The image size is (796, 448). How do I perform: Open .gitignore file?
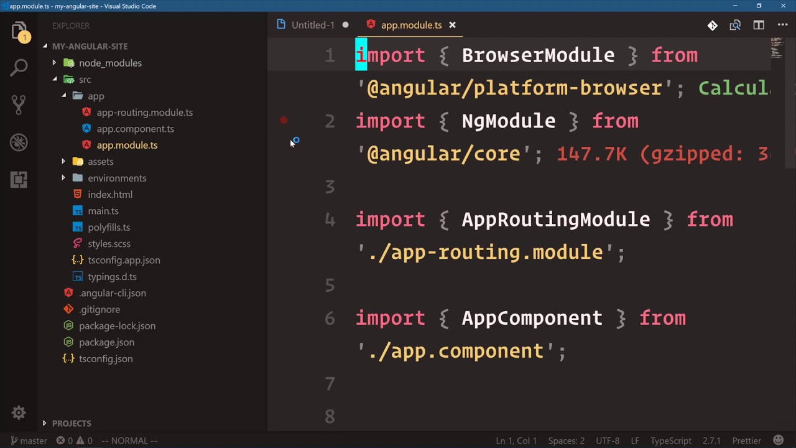click(x=99, y=309)
